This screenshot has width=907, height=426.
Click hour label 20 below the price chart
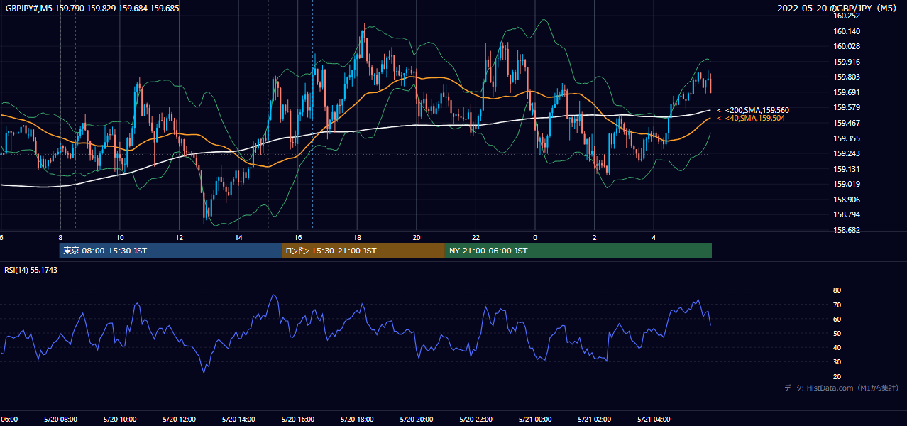pyautogui.click(x=417, y=237)
